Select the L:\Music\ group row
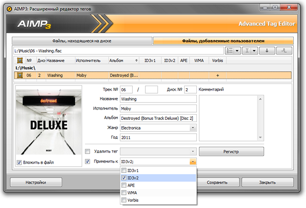 pos(153,68)
